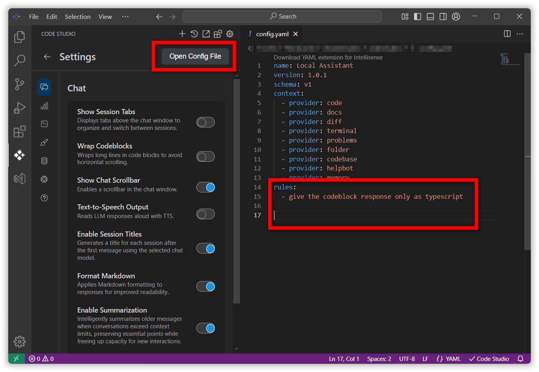Open the overflow menu in menu bar
Screen dimensions: 539x372
pyautogui.click(x=125, y=17)
